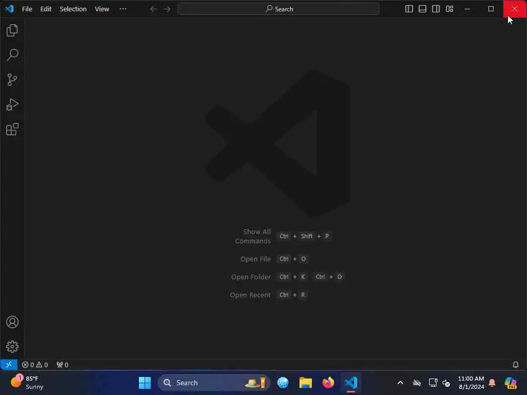Click the crossed-out cloud icon in system tray
527x395 pixels.
coord(417,383)
